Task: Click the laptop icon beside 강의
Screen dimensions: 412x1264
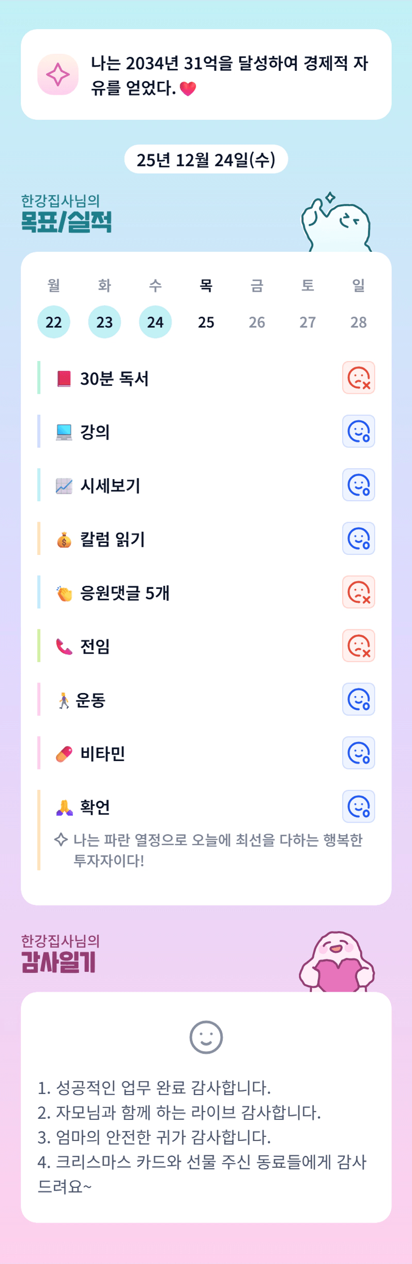Action: (x=64, y=432)
